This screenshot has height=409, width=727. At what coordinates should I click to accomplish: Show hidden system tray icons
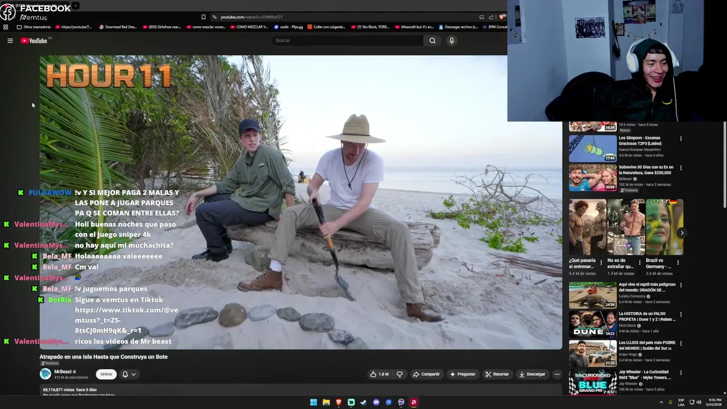(661, 402)
